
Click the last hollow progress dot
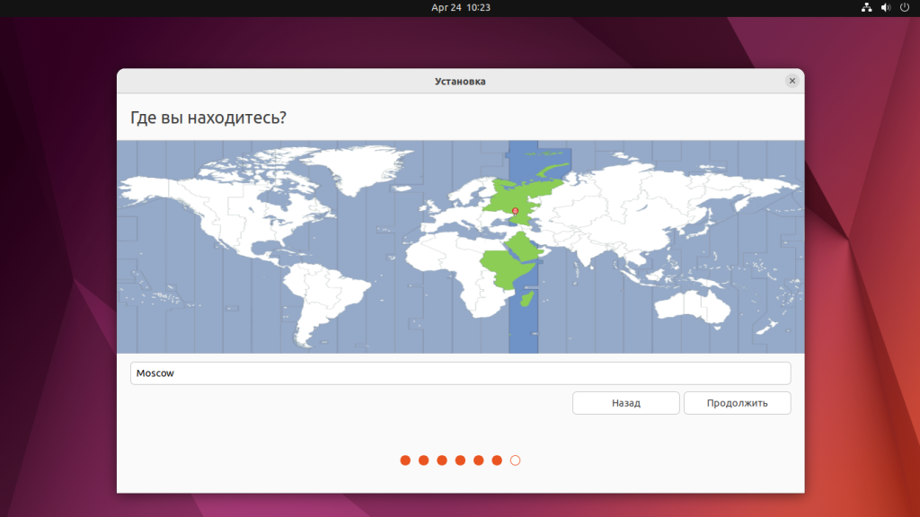pos(515,460)
